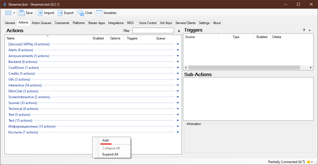318x165 pixels.
Task: Open the Hot Keys tab
Action: [x=166, y=23]
